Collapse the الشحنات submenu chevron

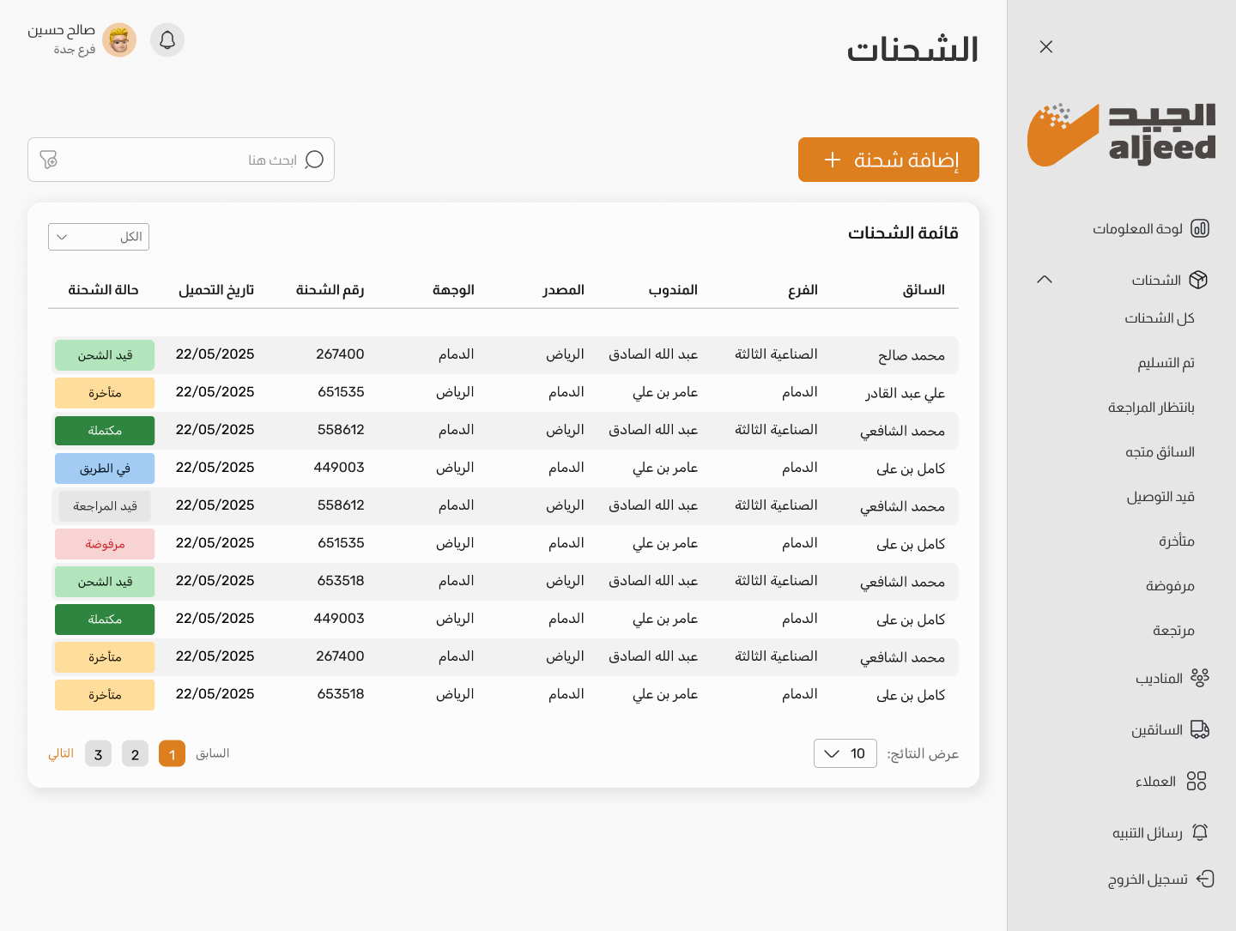pyautogui.click(x=1045, y=280)
